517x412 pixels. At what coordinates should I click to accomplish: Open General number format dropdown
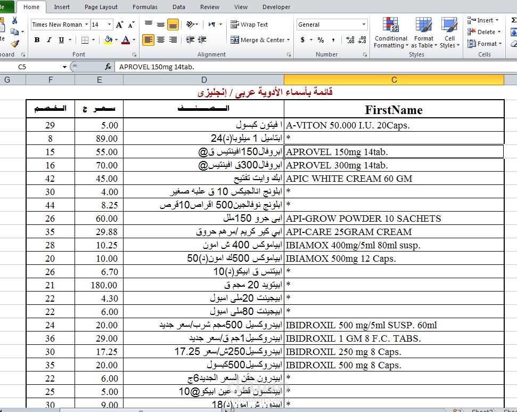click(x=364, y=25)
